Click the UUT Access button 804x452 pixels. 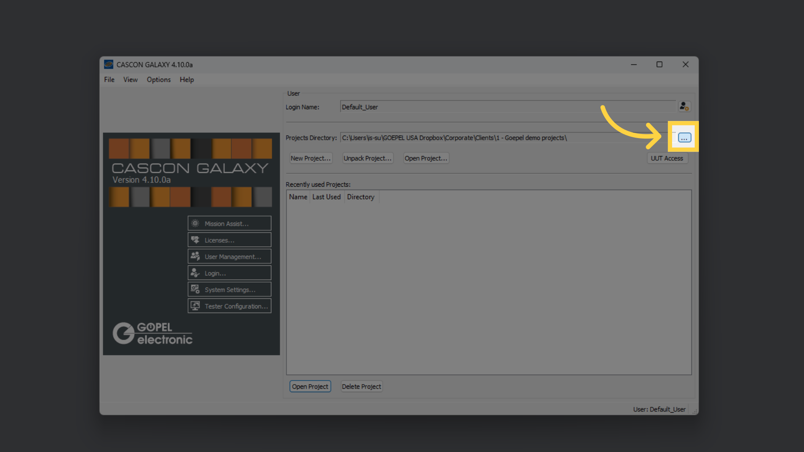pos(667,158)
